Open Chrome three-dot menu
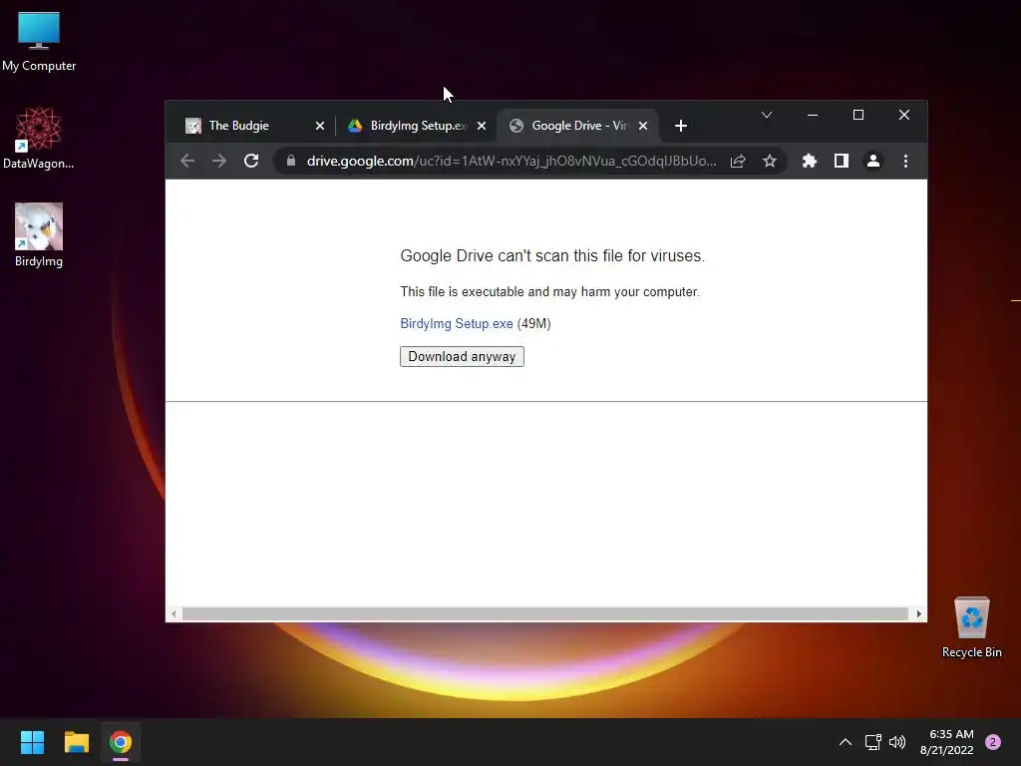This screenshot has height=766, width=1021. 905,161
